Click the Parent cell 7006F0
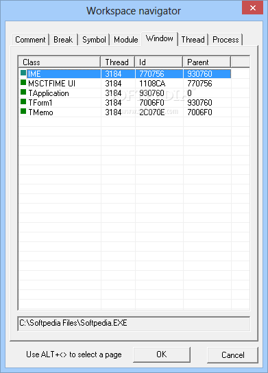Screen dimensions: 268x373 pyautogui.click(x=199, y=112)
